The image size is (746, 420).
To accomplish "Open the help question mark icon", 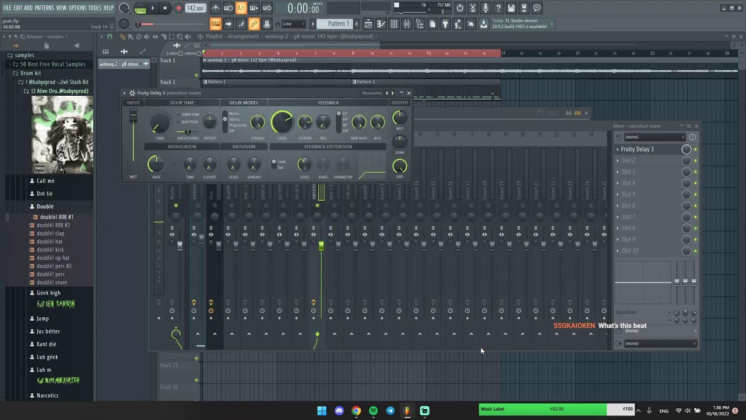I will coord(498,8).
